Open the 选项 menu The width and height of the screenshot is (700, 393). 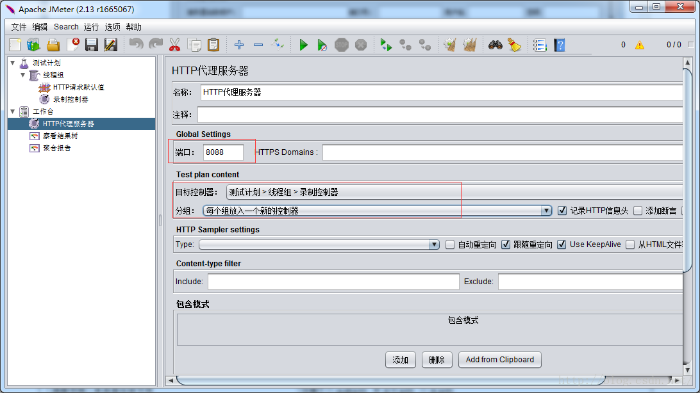(x=113, y=27)
